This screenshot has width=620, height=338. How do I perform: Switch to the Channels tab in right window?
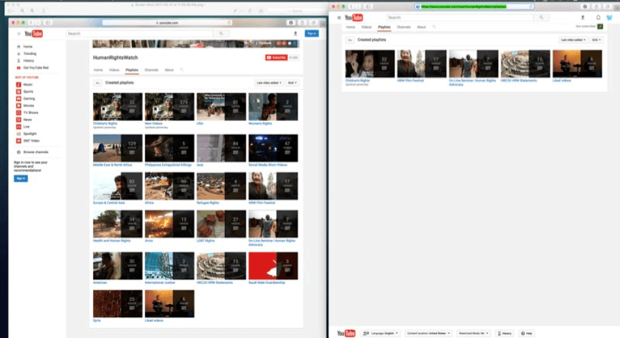click(403, 27)
